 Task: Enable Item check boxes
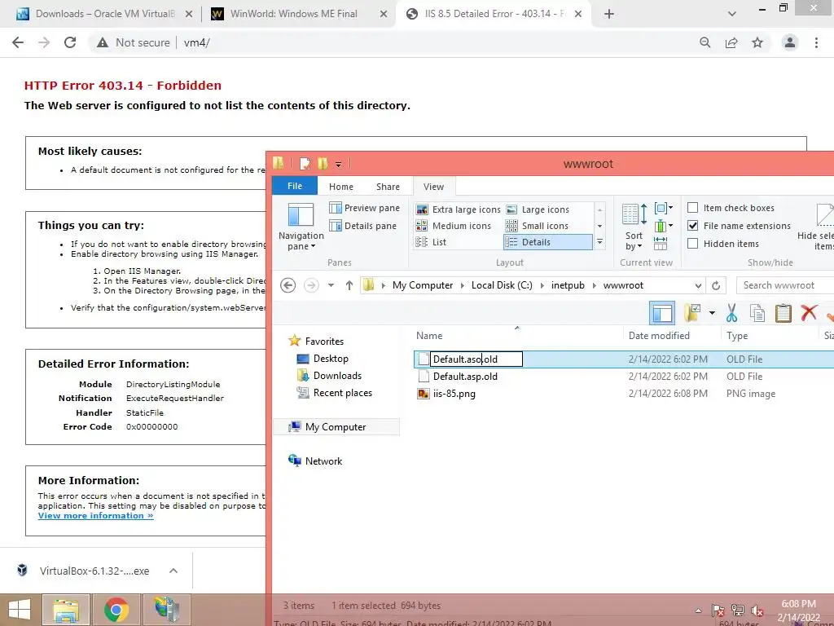692,208
